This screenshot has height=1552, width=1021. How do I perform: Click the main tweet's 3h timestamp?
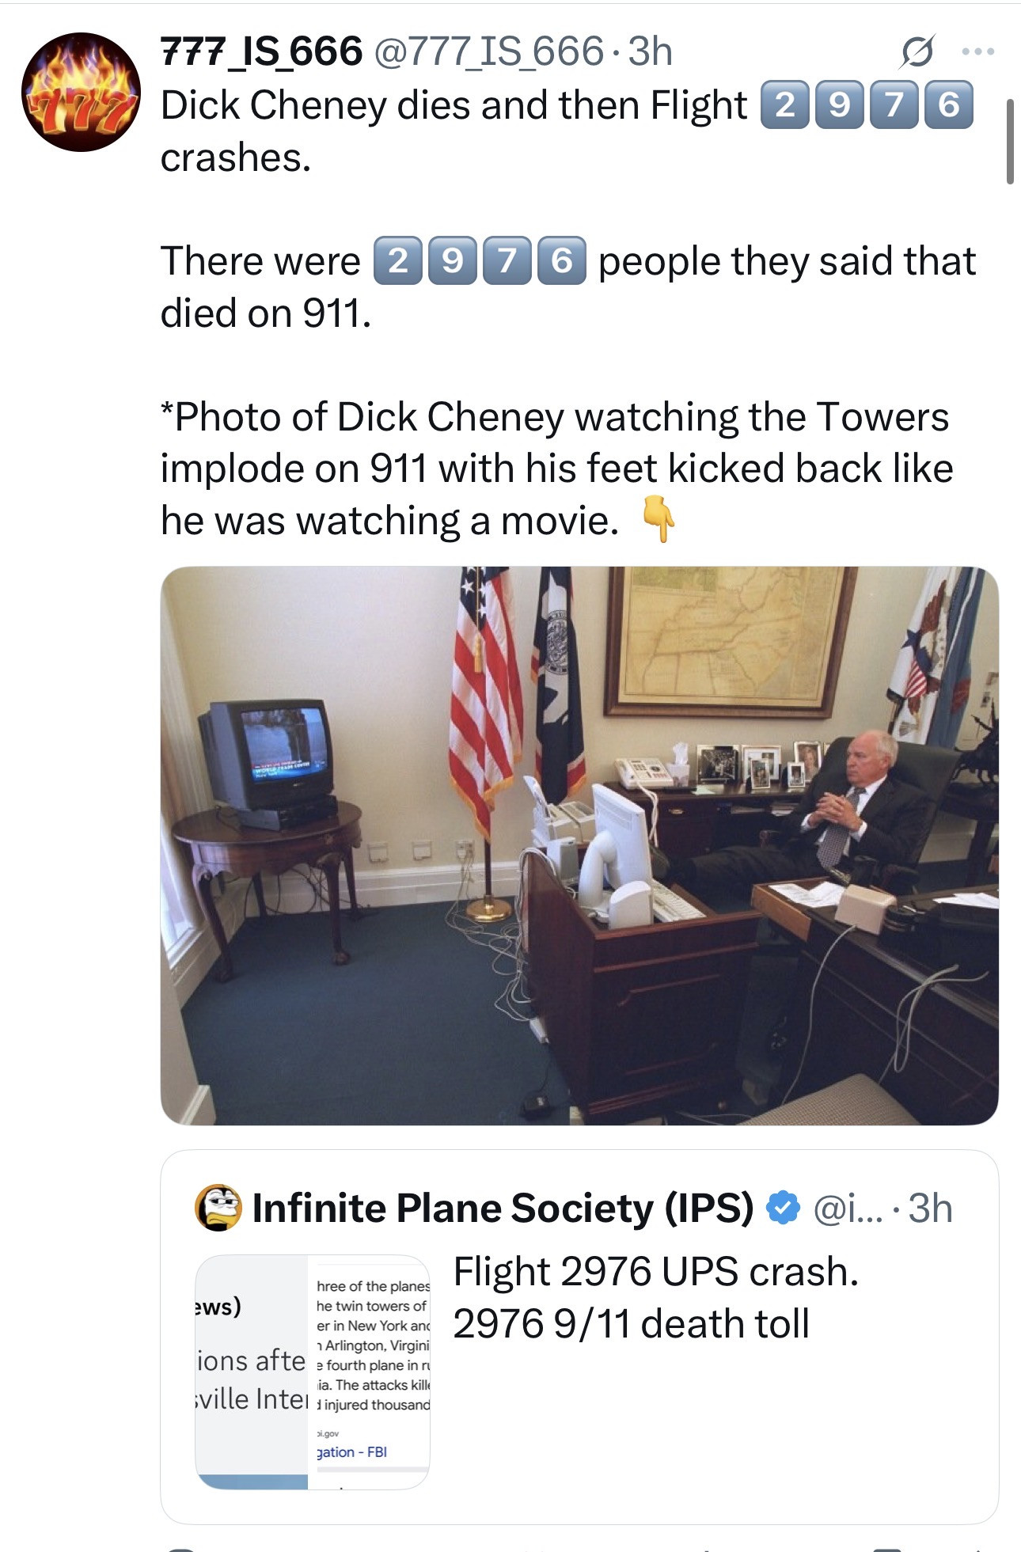(x=650, y=52)
